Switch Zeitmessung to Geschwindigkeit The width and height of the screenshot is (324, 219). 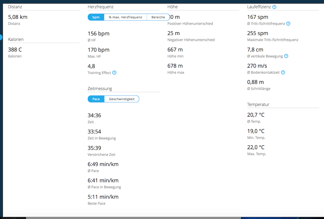click(122, 99)
